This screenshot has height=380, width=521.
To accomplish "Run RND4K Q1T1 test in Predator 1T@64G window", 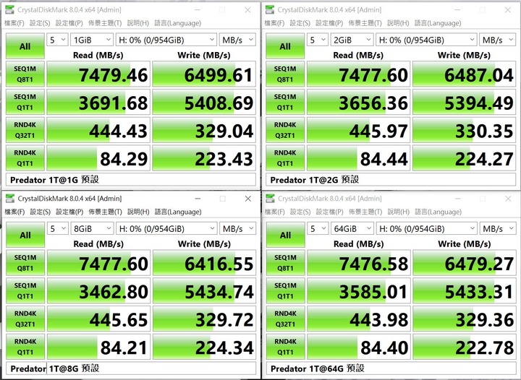I will coord(285,347).
